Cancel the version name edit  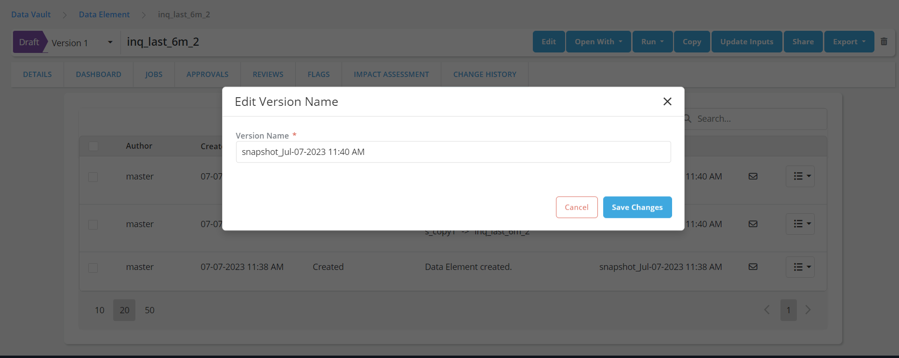pos(576,207)
